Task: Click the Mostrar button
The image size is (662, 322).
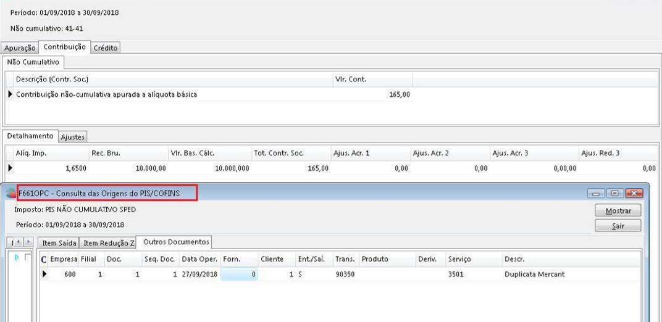Action: pyautogui.click(x=618, y=211)
